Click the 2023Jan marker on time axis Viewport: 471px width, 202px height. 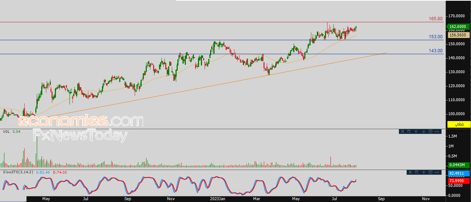point(217,199)
